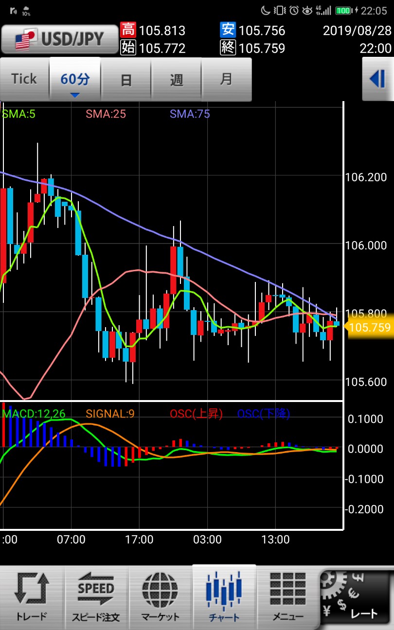Tap the SMA:5 indicator label
The image size is (394, 630).
(x=19, y=114)
